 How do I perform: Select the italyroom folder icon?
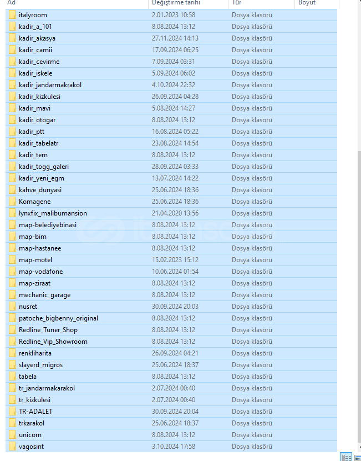[12, 14]
